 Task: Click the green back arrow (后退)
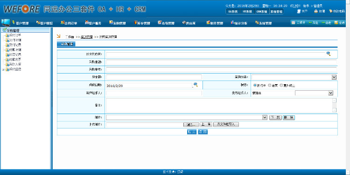pos(310,23)
